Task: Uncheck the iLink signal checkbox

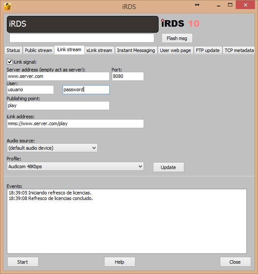Action: pyautogui.click(x=9, y=62)
